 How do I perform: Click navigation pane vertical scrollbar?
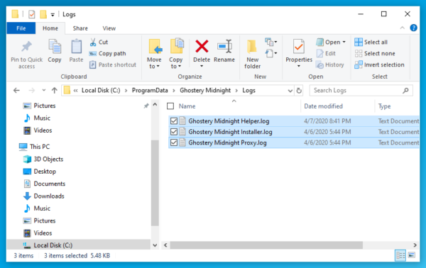[x=155, y=183]
